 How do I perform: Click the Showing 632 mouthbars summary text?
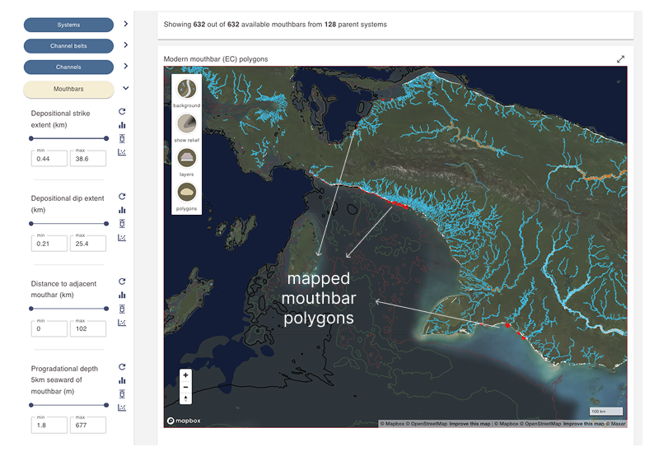(x=275, y=25)
